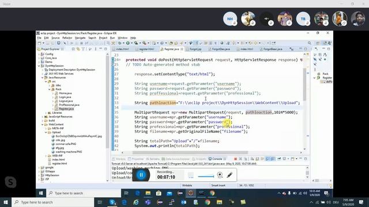369x207 pixels.
Task: Collapse the Java Resources node
Action: pos(43,78)
